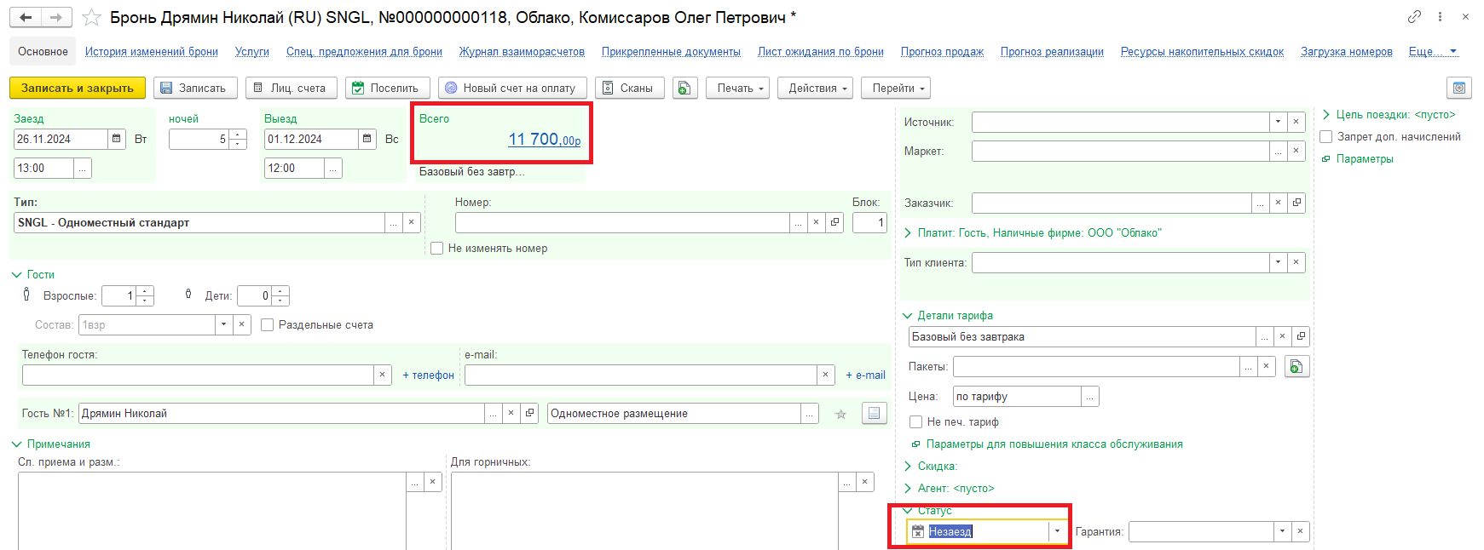Enable Раздельные счета checkbox
The image size is (1484, 550).
pos(268,325)
